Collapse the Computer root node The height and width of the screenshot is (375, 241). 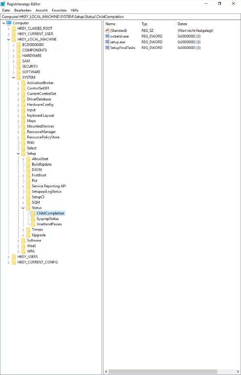point(4,23)
